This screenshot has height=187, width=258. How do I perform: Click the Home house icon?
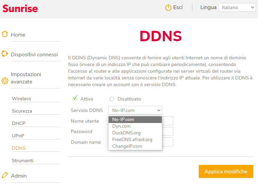(x=5, y=34)
